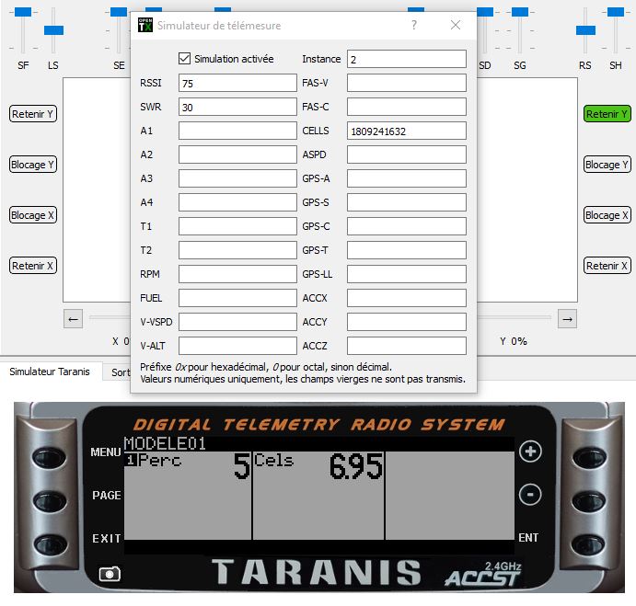Viewport: 636px width, 606px height.
Task: Click the FAS-V input field
Action: click(407, 83)
